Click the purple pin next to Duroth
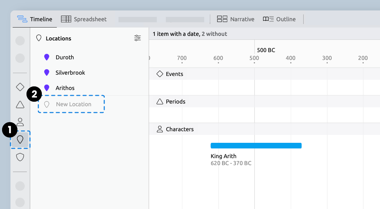 click(47, 57)
